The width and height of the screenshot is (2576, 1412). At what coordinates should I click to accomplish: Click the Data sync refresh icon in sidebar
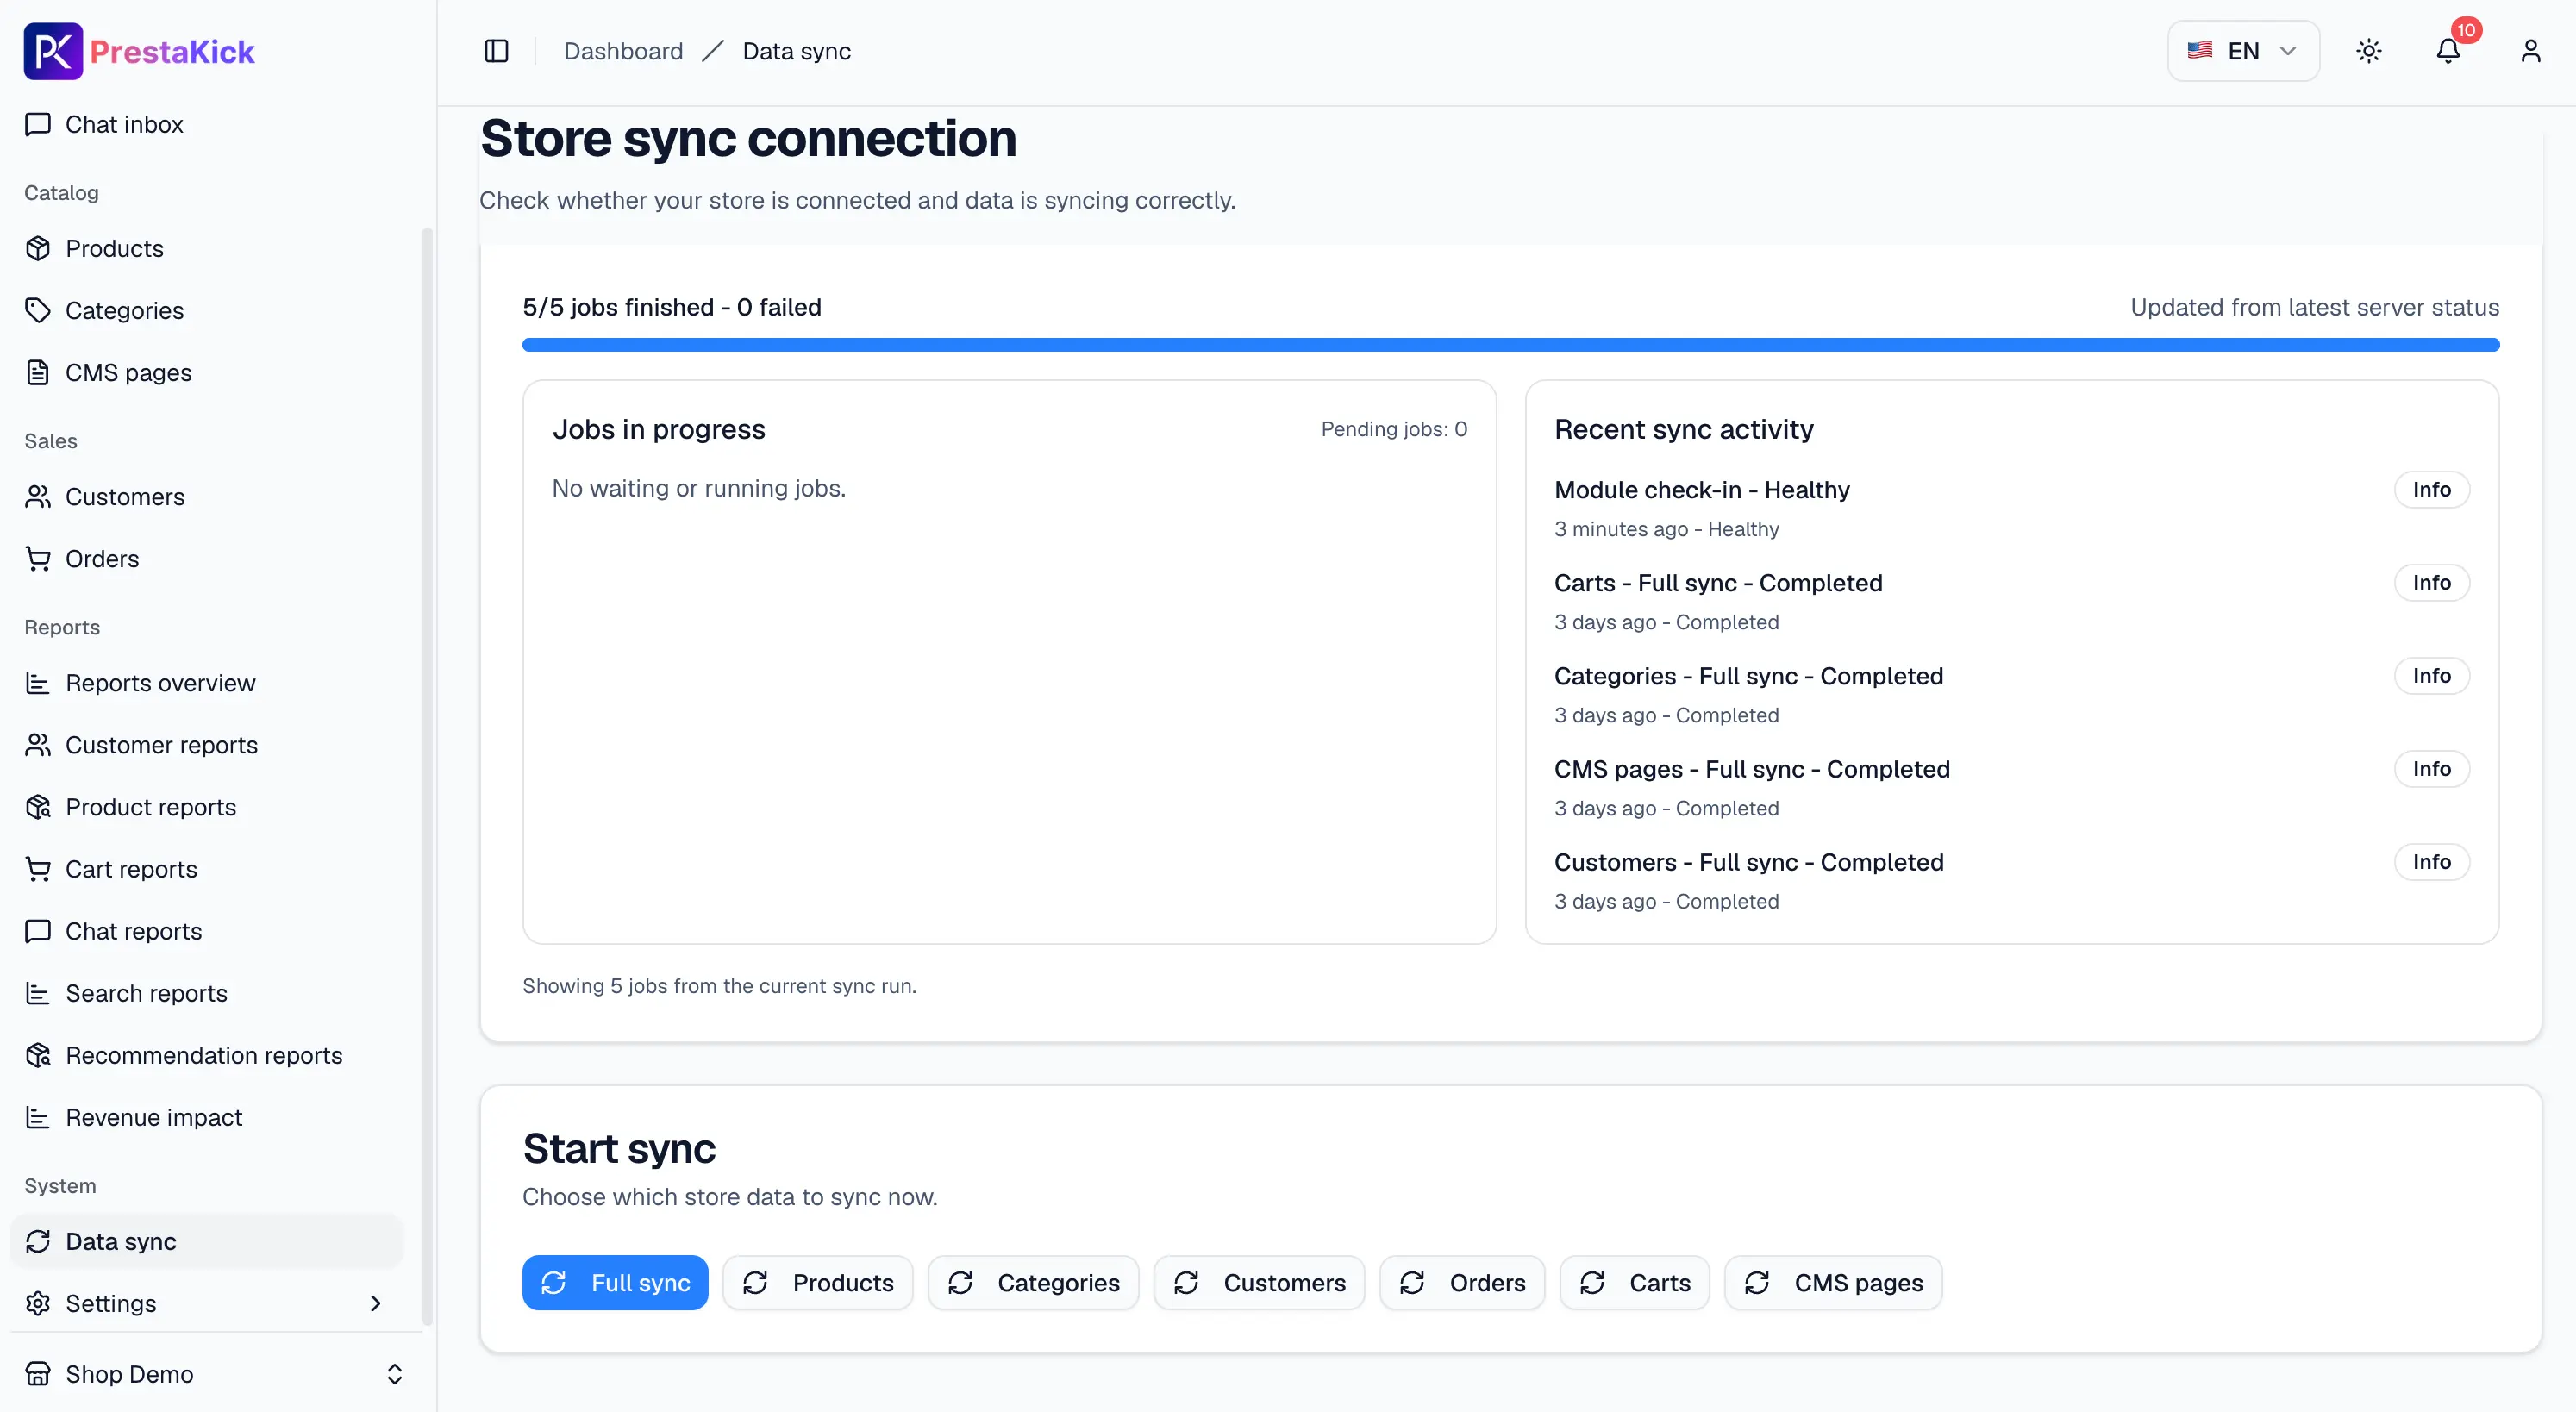pyautogui.click(x=38, y=1241)
